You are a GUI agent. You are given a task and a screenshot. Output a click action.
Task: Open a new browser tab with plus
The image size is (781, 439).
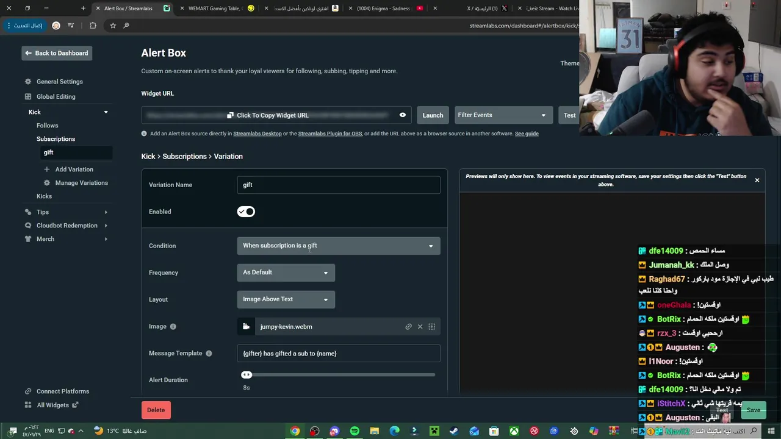(83, 9)
